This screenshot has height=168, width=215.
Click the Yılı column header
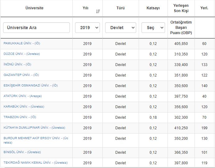[x=85, y=8]
